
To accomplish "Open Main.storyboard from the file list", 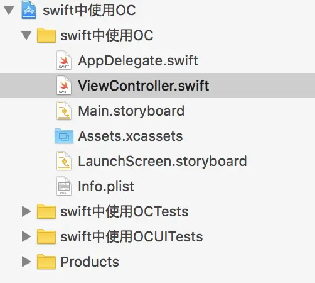I will (x=131, y=111).
